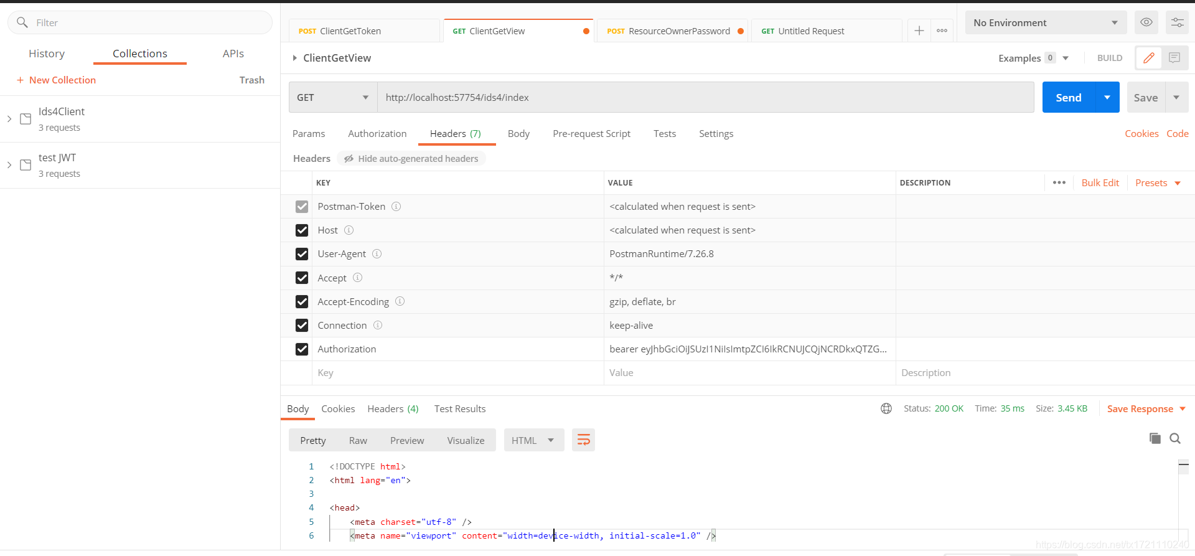Open headers column options three dots
The height and width of the screenshot is (556, 1195).
(x=1059, y=182)
